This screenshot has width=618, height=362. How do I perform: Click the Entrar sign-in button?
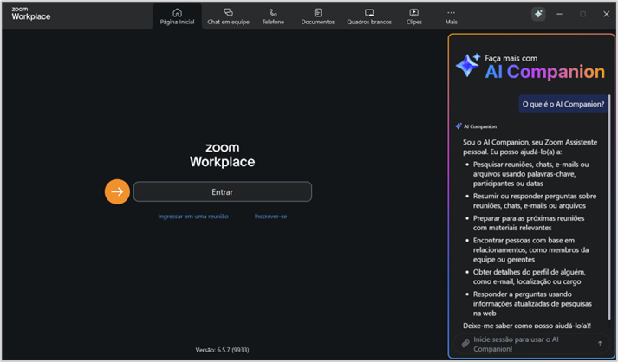click(x=222, y=192)
